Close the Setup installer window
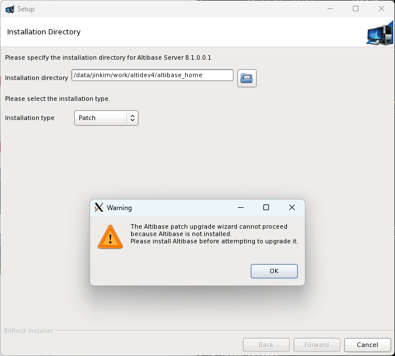The height and width of the screenshot is (356, 395). tap(381, 9)
